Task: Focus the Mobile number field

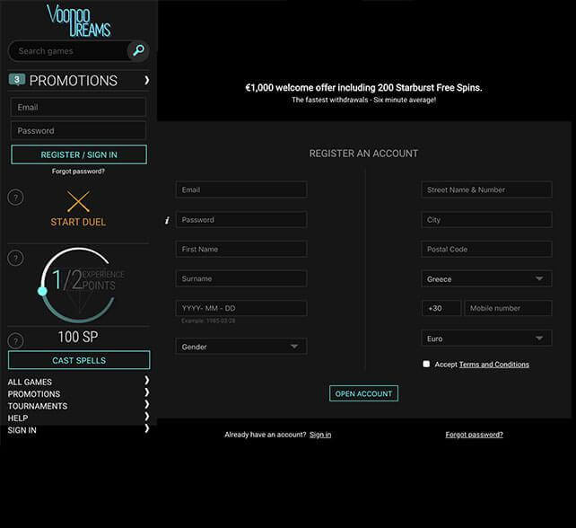Action: pos(508,308)
